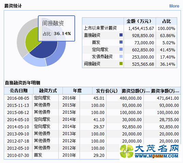The width and height of the screenshot is (183, 163).
Task: Select amount 602,850.00
Action: (x=143, y=50)
